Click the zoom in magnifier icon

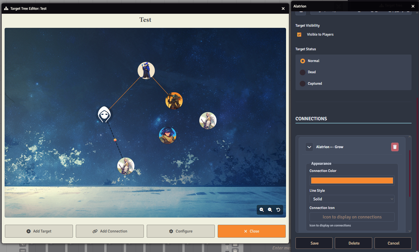click(x=262, y=210)
